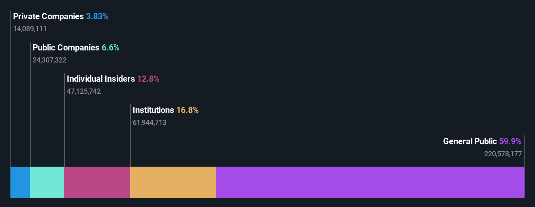
Task: Click the 14,089,111 share count
Action: (30, 29)
